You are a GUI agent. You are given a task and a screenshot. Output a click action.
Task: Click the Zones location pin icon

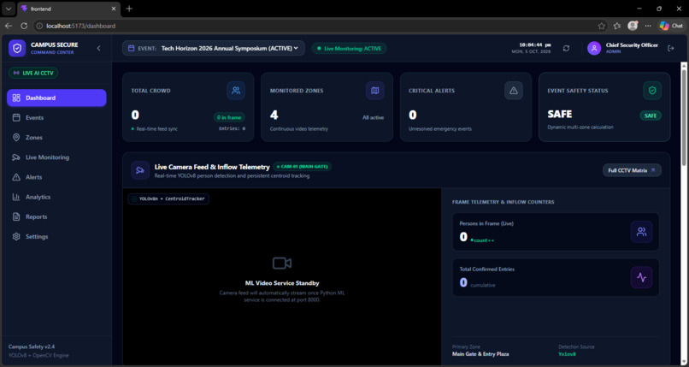click(x=16, y=138)
